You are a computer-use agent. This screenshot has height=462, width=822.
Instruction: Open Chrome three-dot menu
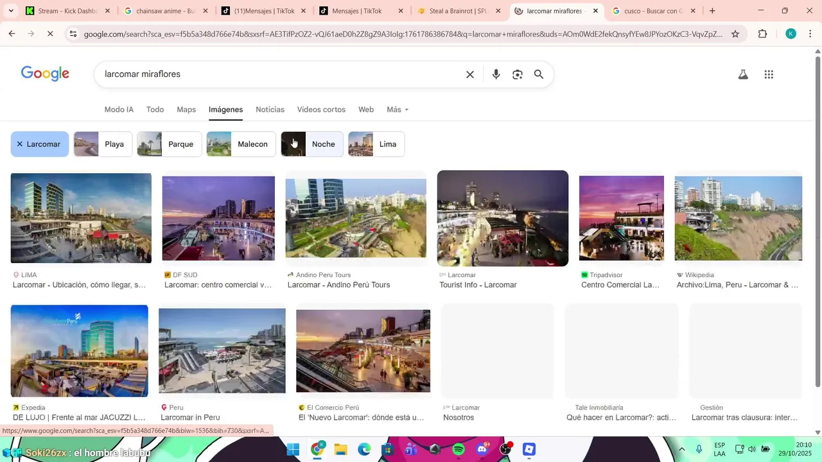[810, 34]
